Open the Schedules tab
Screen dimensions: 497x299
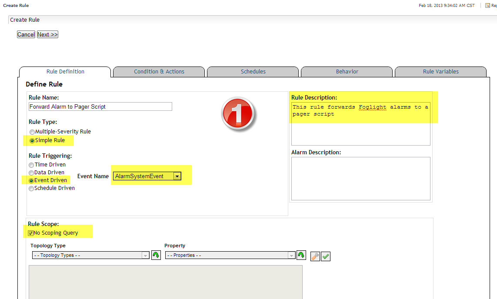tap(253, 72)
